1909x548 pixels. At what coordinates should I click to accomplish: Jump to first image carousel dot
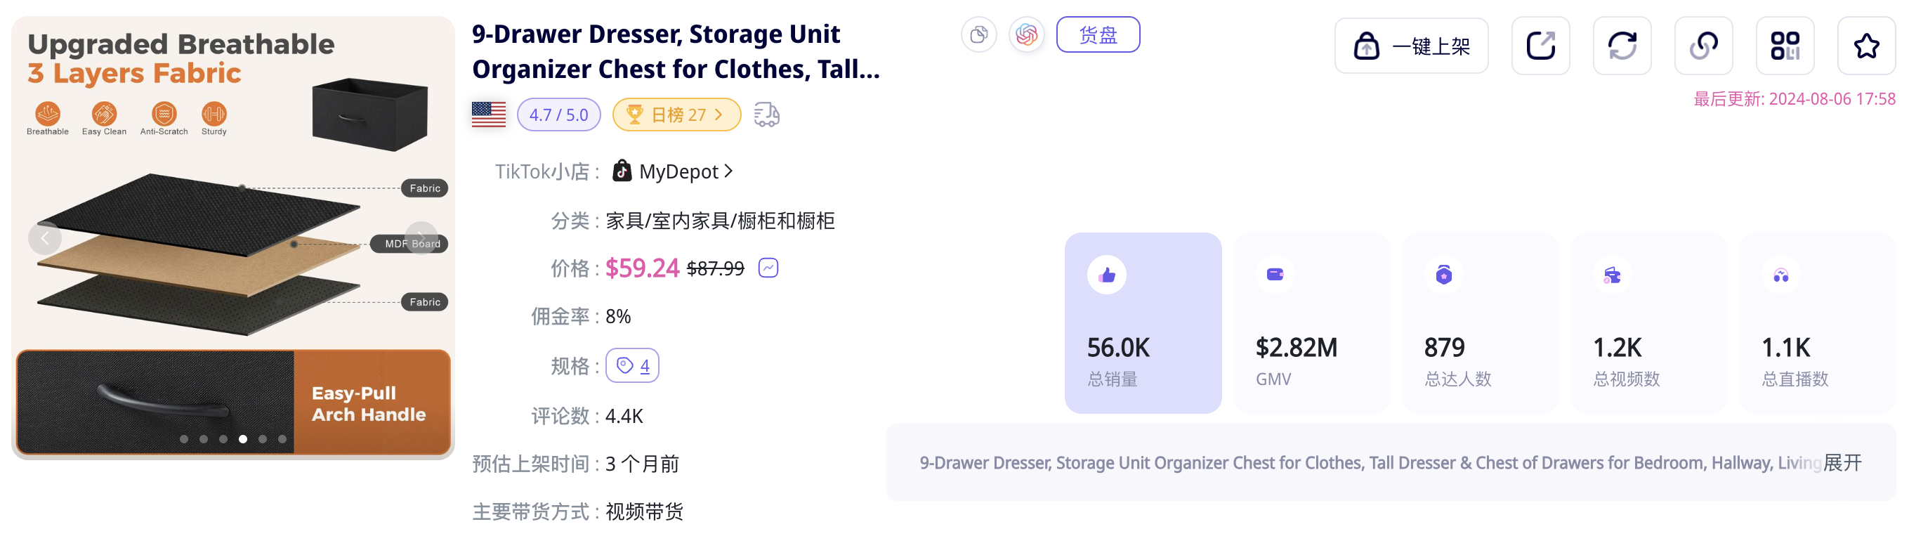(184, 439)
